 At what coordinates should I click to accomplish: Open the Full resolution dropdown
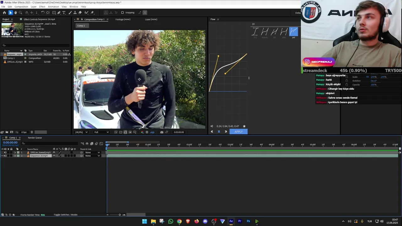pyautogui.click(x=101, y=132)
